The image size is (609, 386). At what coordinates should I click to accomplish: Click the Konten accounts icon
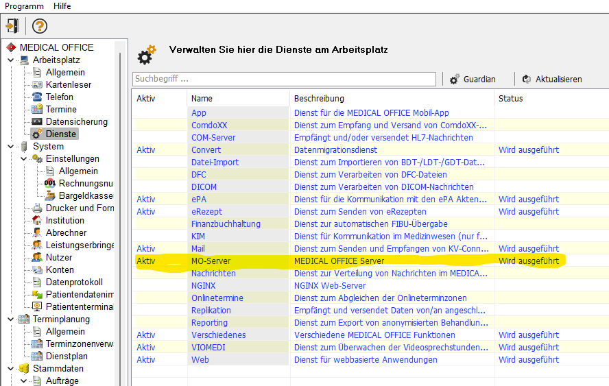[x=37, y=270]
